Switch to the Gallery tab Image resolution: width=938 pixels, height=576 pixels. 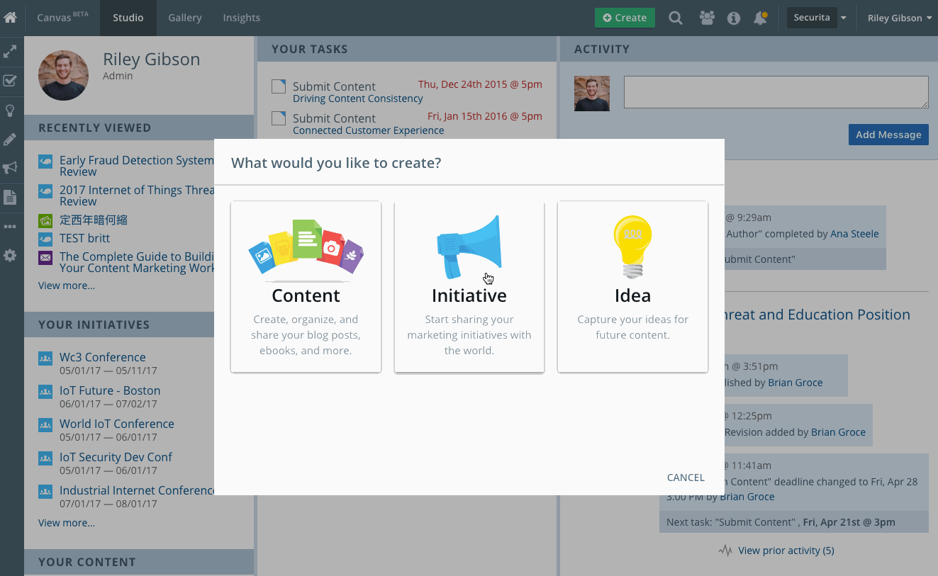coord(185,18)
